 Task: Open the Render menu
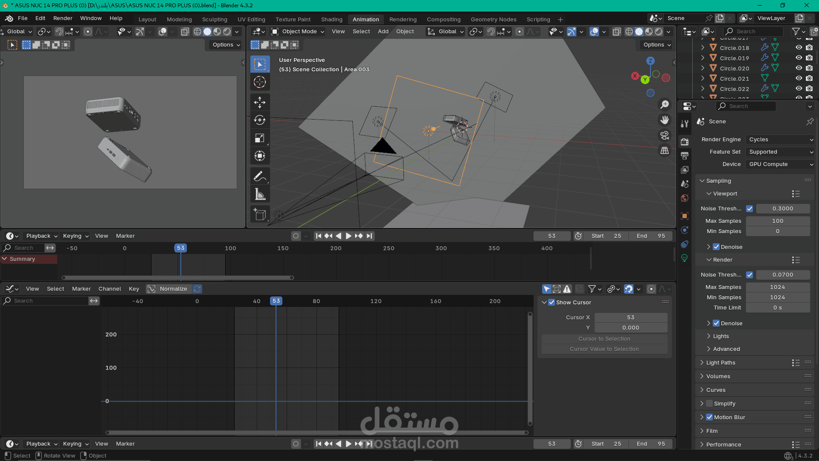pyautogui.click(x=63, y=18)
